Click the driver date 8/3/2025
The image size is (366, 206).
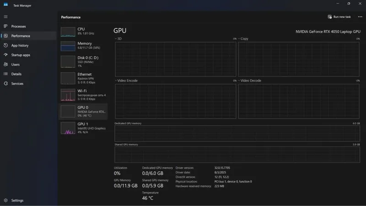(x=220, y=173)
